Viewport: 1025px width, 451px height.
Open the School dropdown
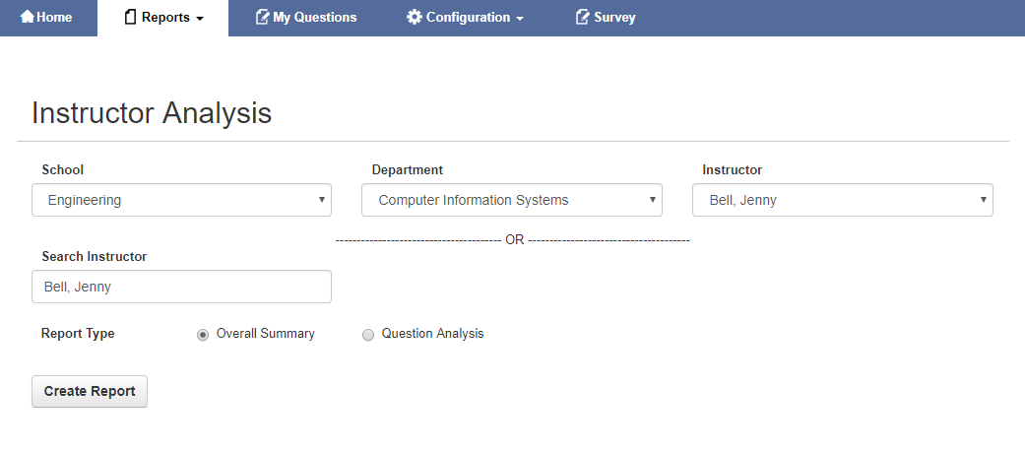pos(181,200)
